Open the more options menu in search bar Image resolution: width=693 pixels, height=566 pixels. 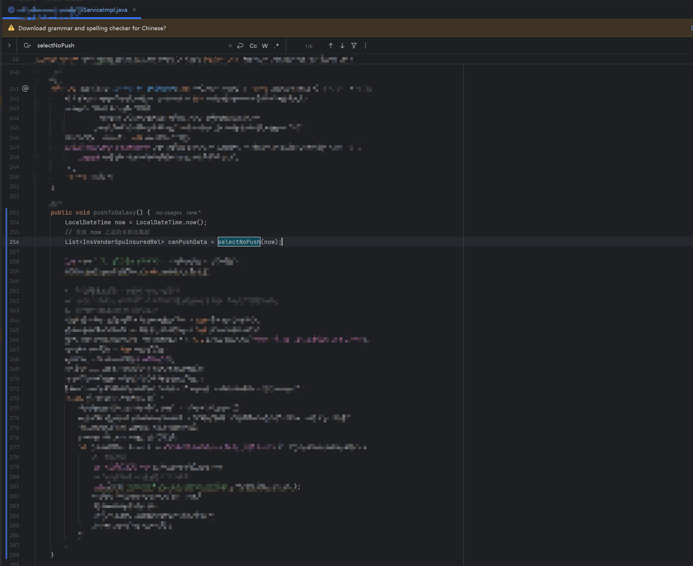pos(365,46)
